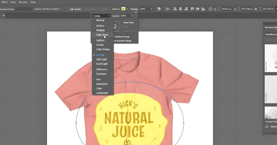Open the Effect menu

point(4,2)
